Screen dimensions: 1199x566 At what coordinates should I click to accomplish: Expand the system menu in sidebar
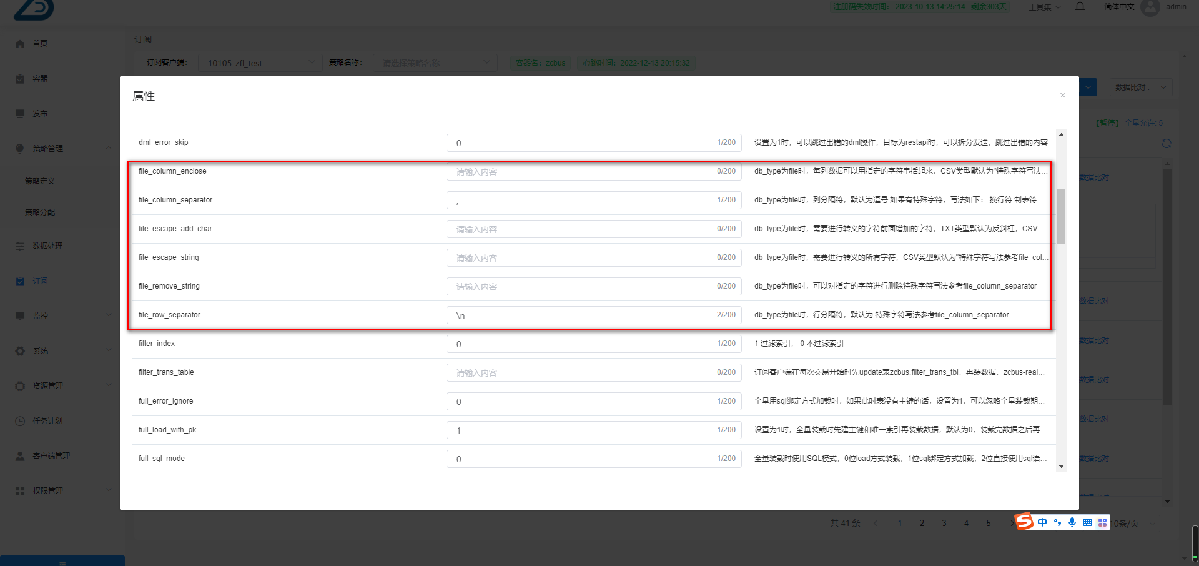(62, 351)
